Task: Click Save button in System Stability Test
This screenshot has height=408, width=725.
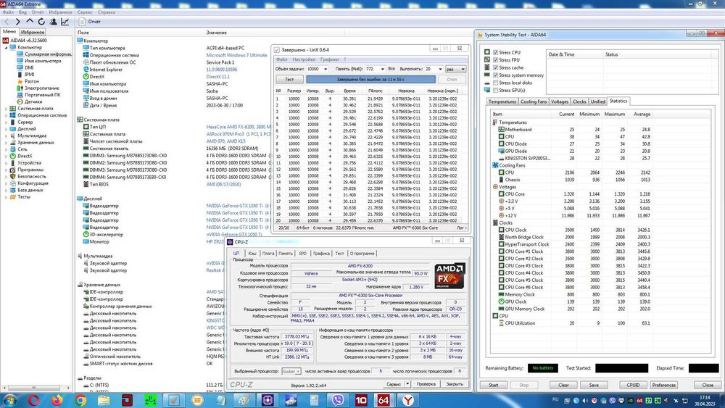Action: pyautogui.click(x=594, y=385)
